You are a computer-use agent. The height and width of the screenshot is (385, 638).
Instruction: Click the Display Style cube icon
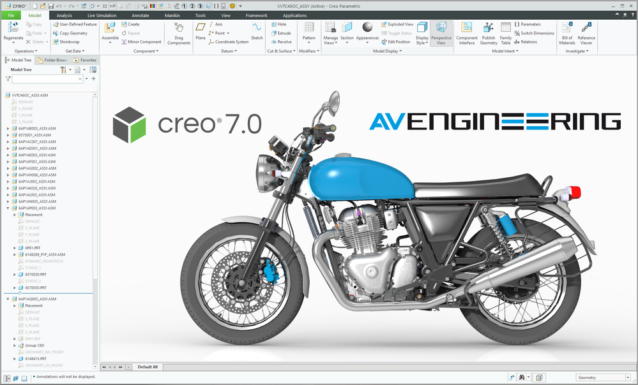coord(422,27)
